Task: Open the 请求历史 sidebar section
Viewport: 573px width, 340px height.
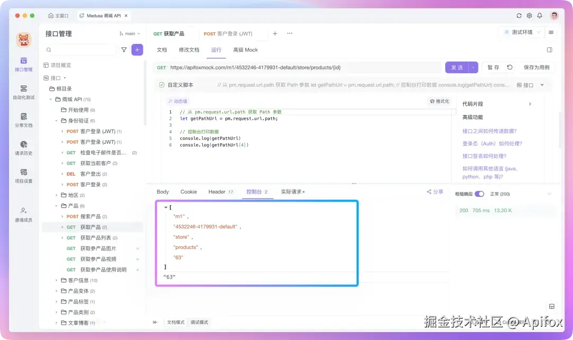Action: click(x=24, y=148)
